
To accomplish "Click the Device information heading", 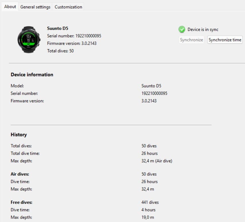I will pos(32,75).
